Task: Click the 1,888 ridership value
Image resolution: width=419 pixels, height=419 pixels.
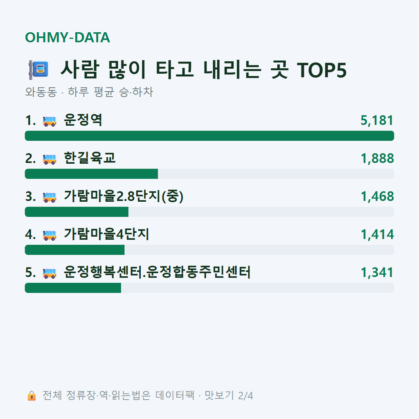Action: coord(377,158)
